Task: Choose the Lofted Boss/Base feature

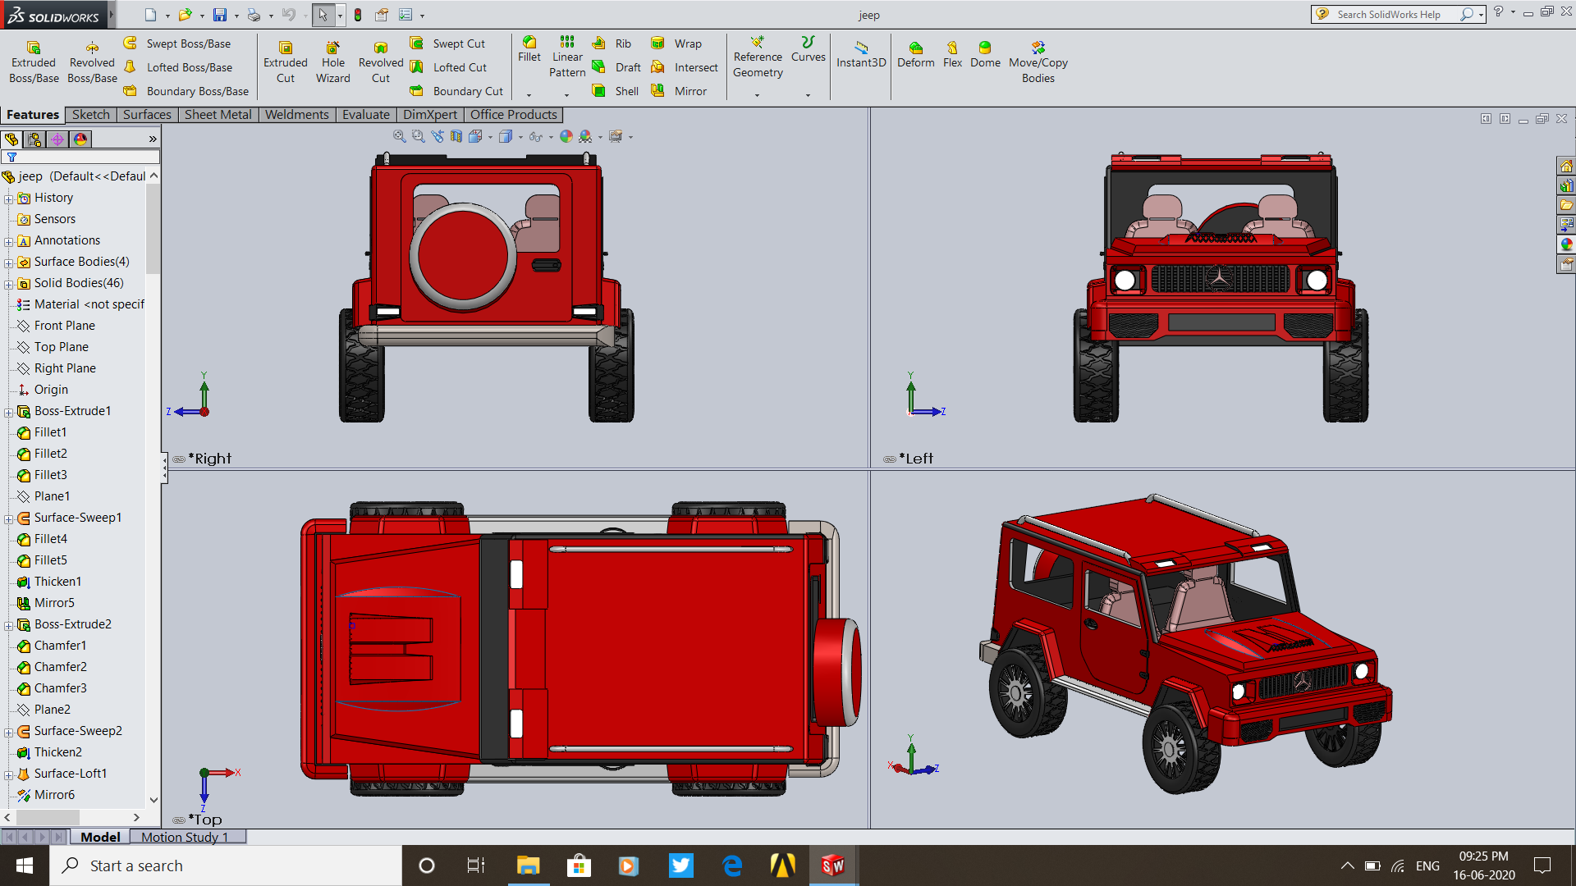Action: point(179,67)
